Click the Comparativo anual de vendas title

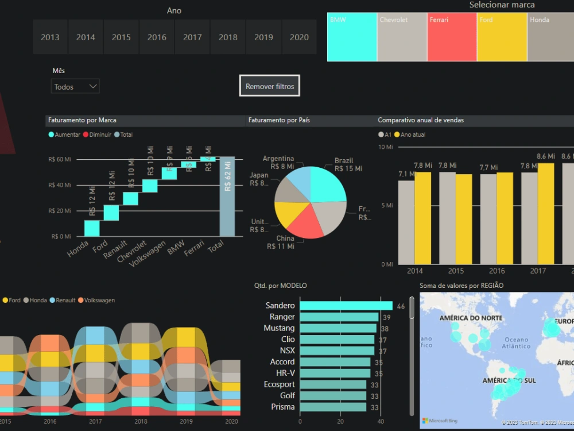point(421,120)
